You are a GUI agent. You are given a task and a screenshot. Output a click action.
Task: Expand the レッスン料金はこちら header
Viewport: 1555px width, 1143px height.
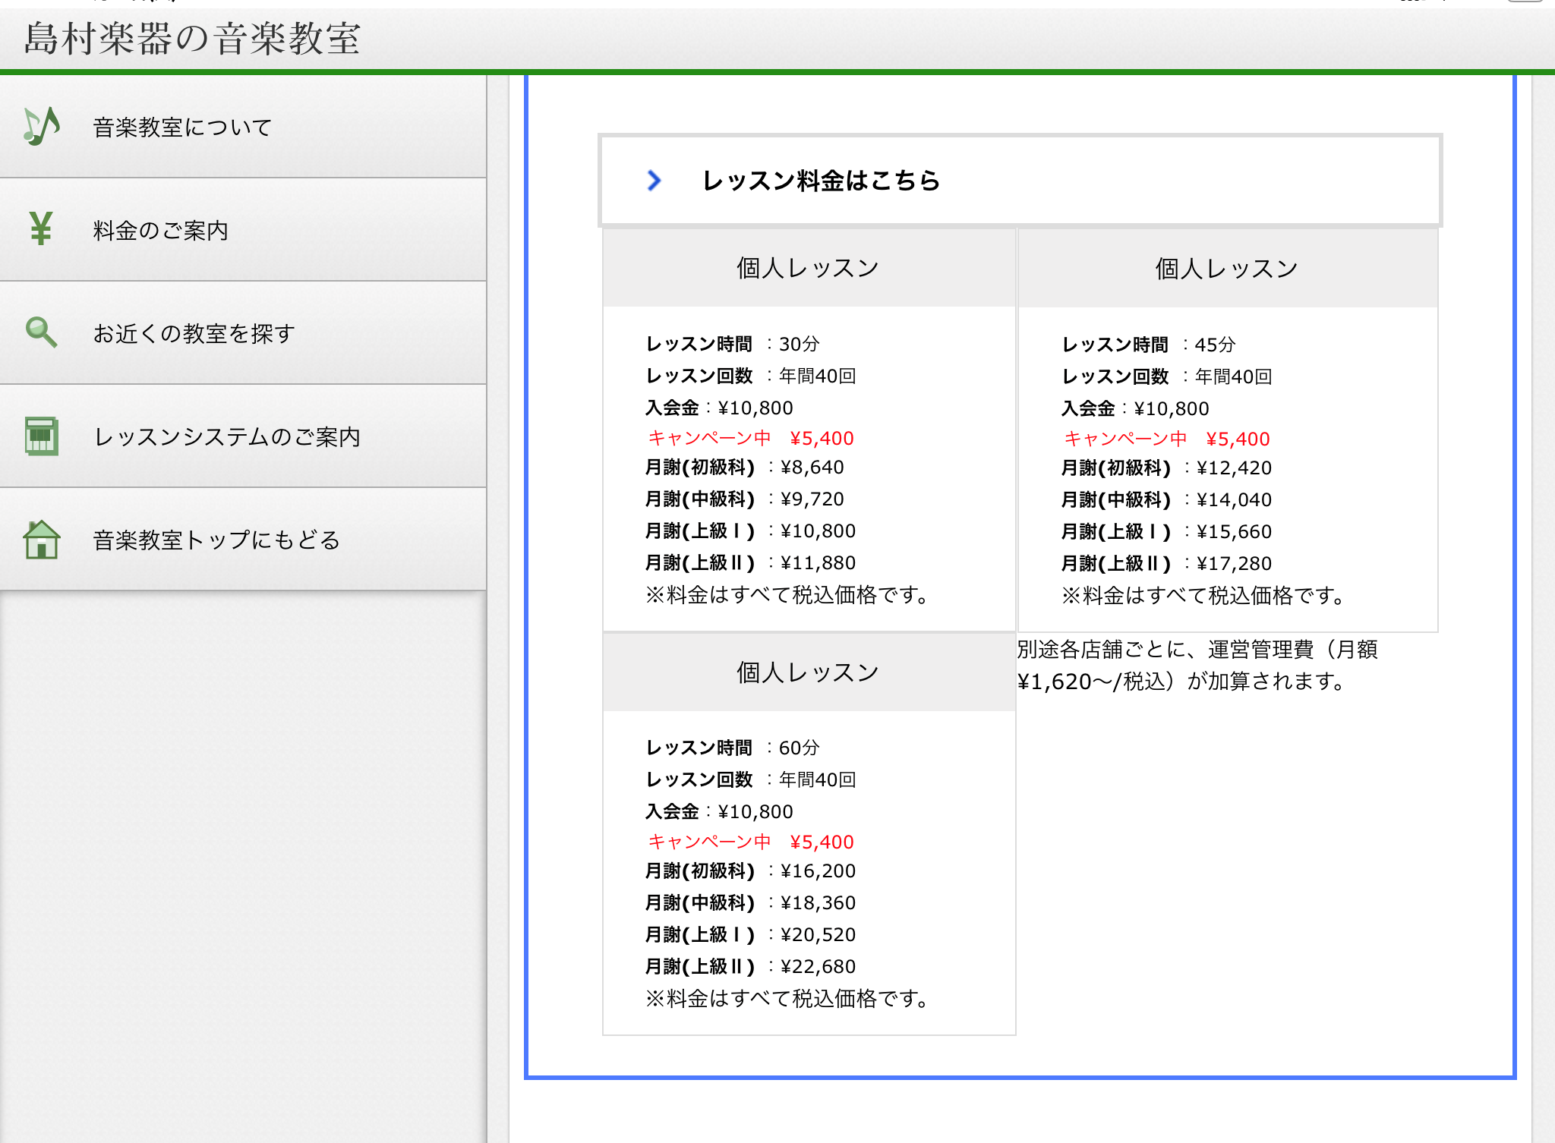pyautogui.click(x=821, y=181)
